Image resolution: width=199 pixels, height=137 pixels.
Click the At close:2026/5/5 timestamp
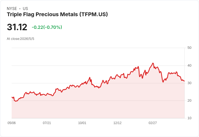click(x=21, y=39)
